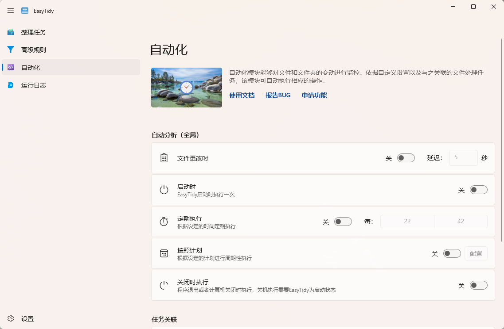Click the 自动化 page heading
This screenshot has height=329, width=504.
coord(169,50)
